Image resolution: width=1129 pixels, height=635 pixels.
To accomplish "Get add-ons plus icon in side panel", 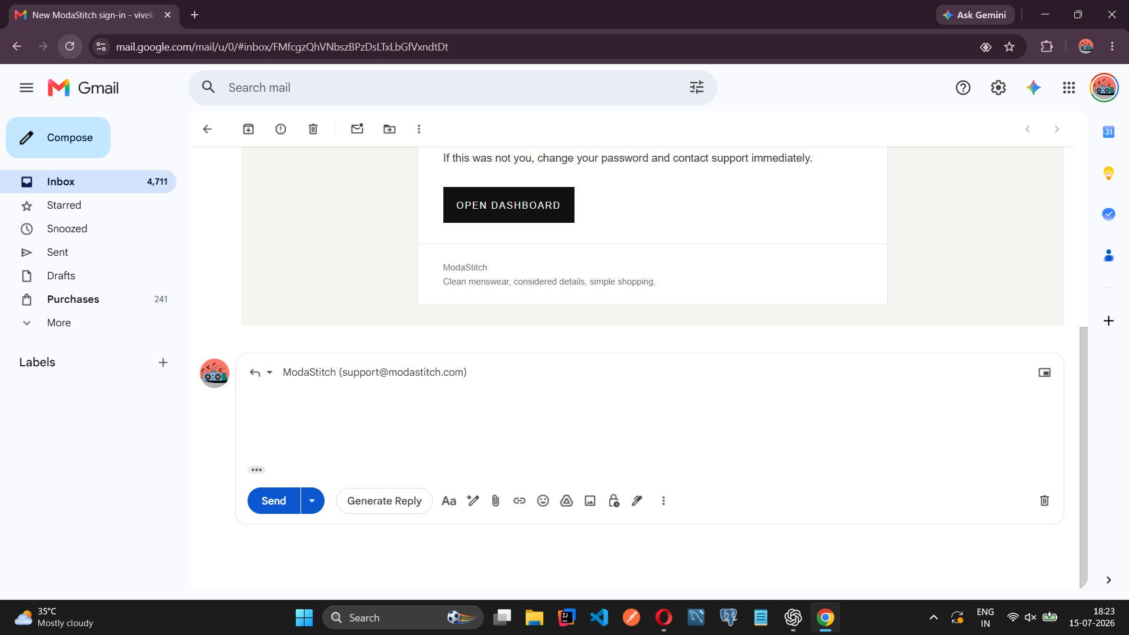I will pyautogui.click(x=1108, y=320).
